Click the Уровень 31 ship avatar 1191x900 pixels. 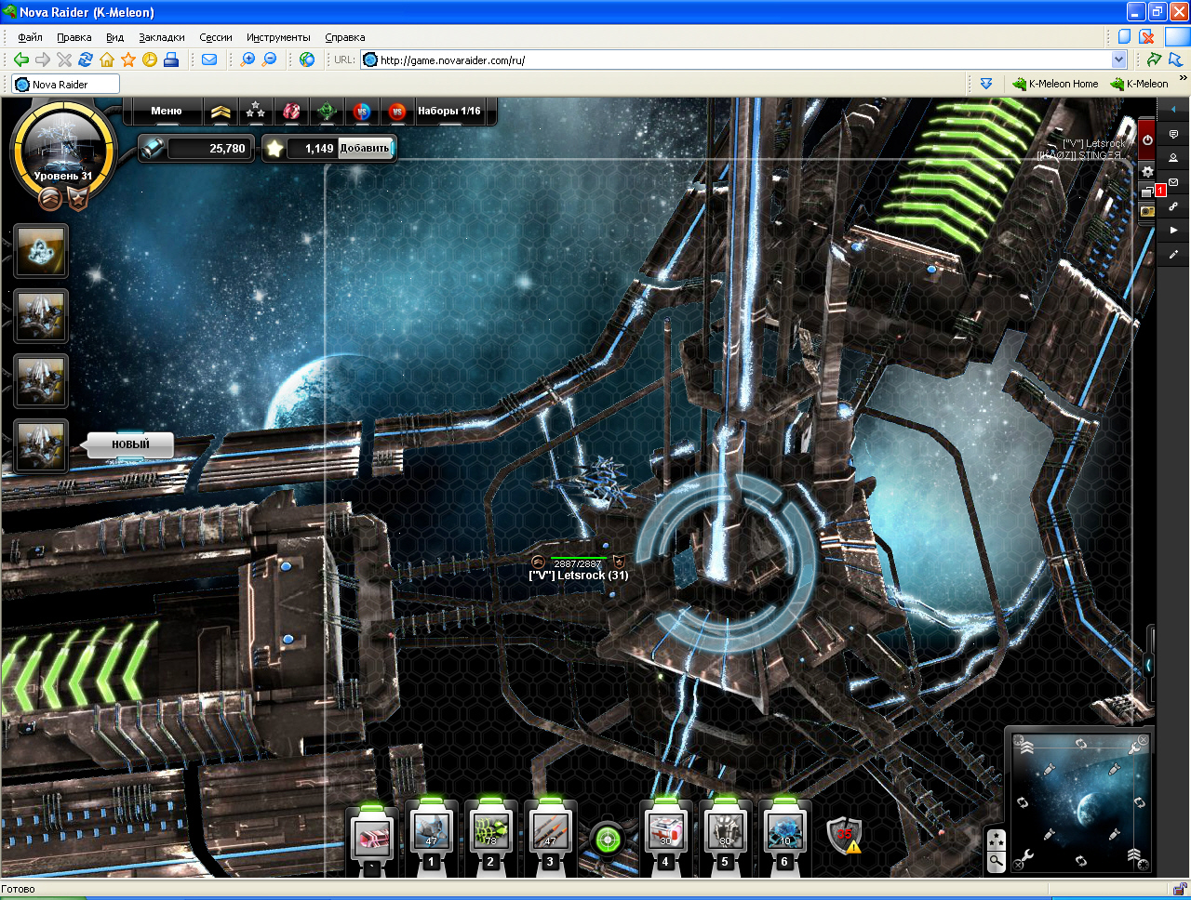63,149
